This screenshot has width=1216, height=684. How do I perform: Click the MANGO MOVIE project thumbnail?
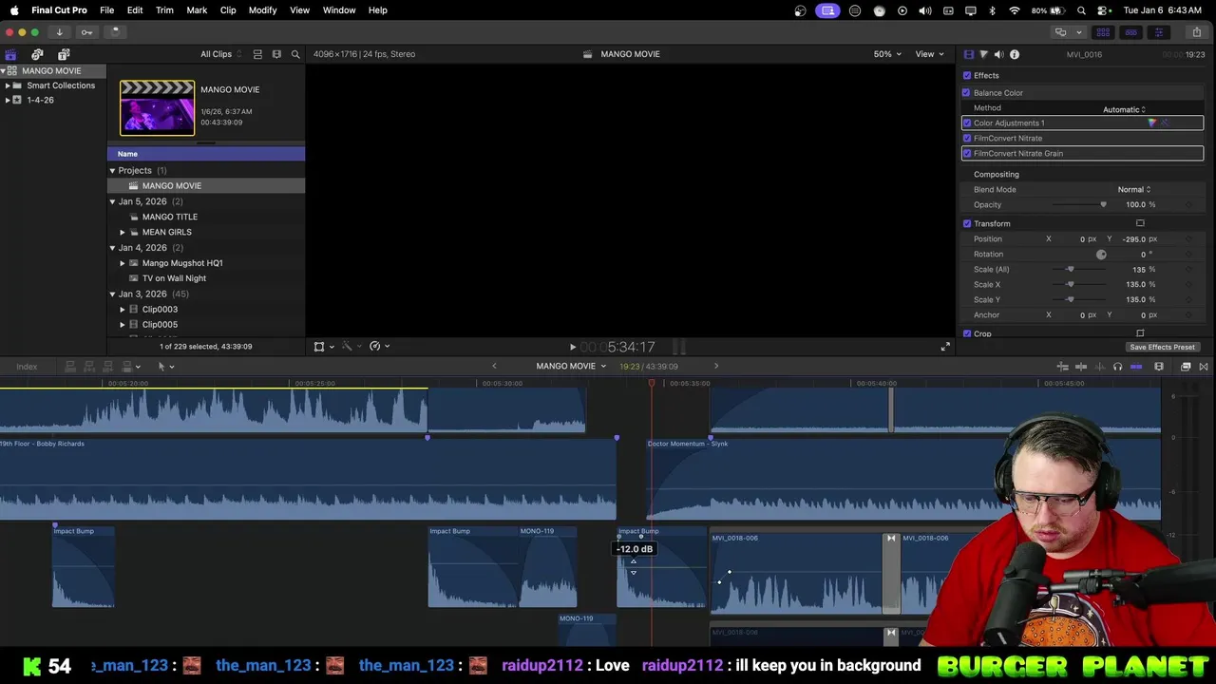click(x=157, y=108)
